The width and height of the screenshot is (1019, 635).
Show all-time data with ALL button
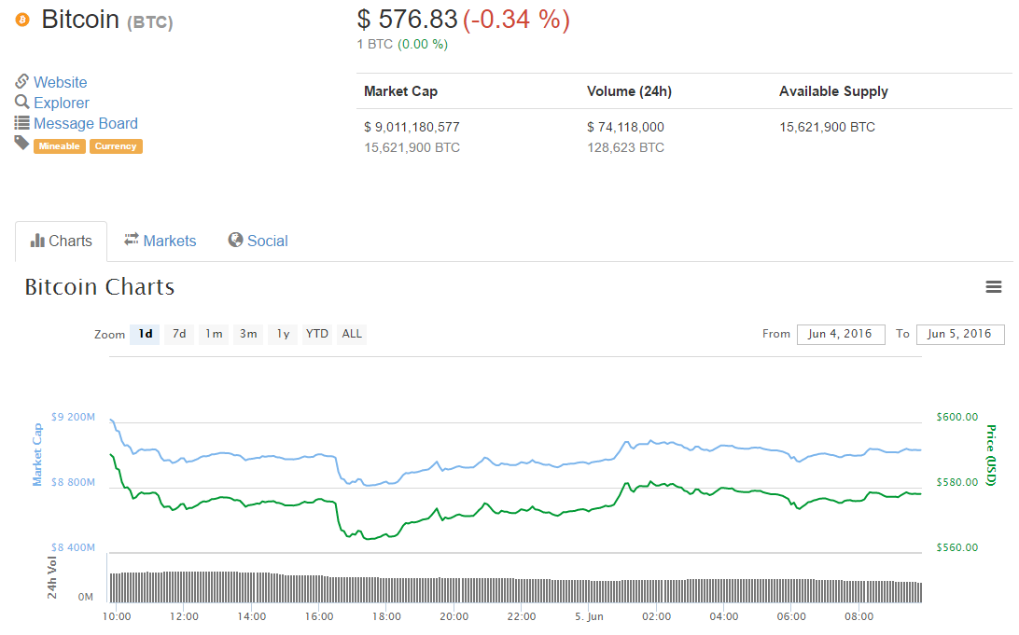click(352, 334)
